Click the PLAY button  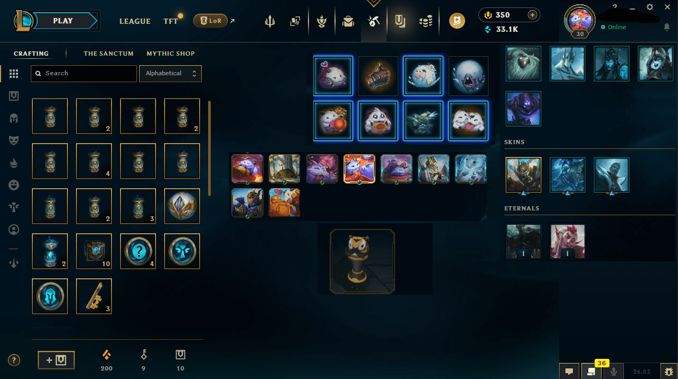pyautogui.click(x=63, y=21)
